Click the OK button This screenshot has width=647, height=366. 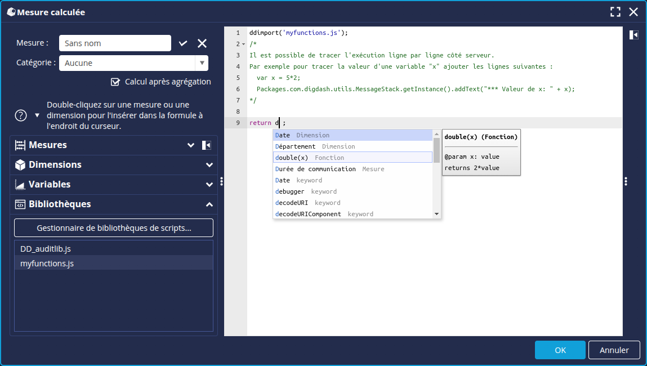click(x=560, y=350)
